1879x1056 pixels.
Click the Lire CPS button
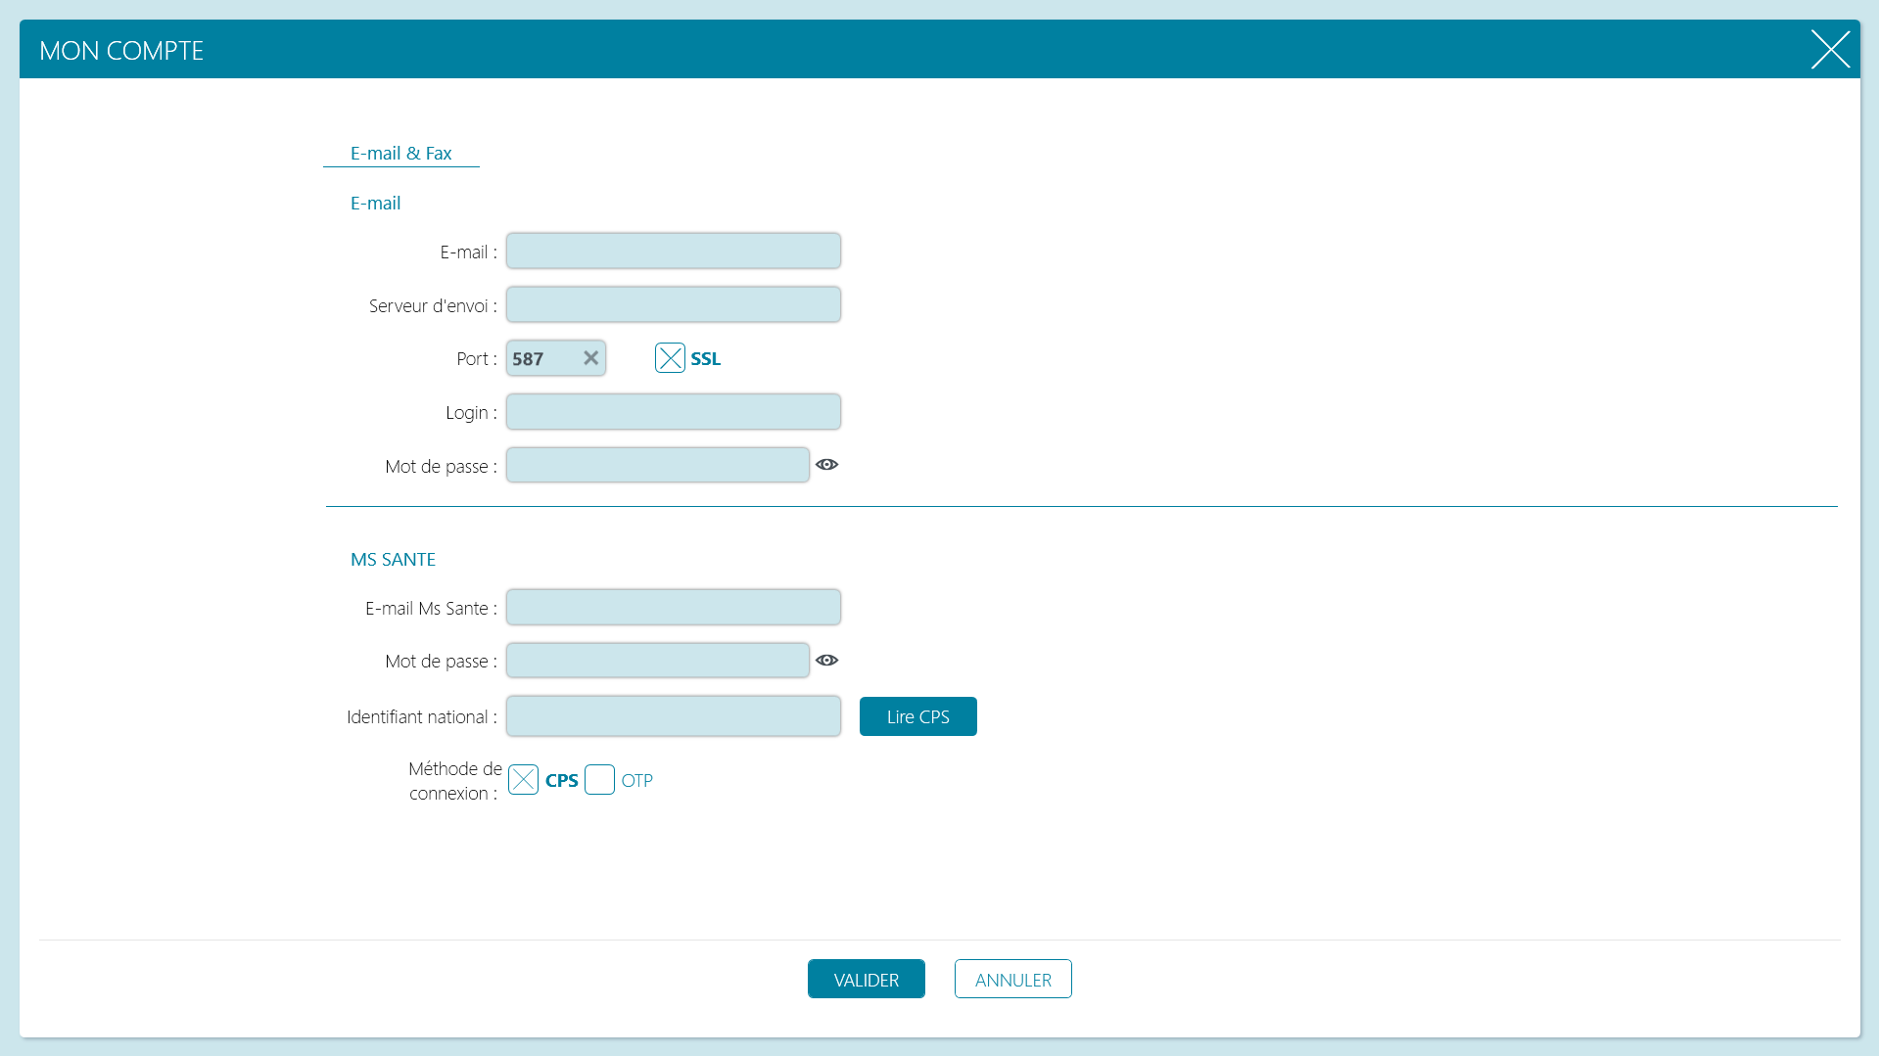click(x=918, y=716)
